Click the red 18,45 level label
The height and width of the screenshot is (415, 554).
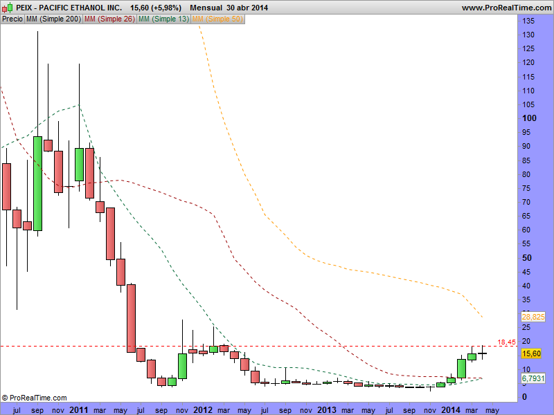click(507, 342)
